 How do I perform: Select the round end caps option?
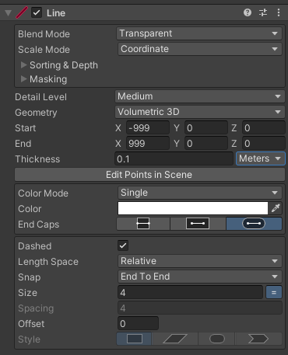254,224
